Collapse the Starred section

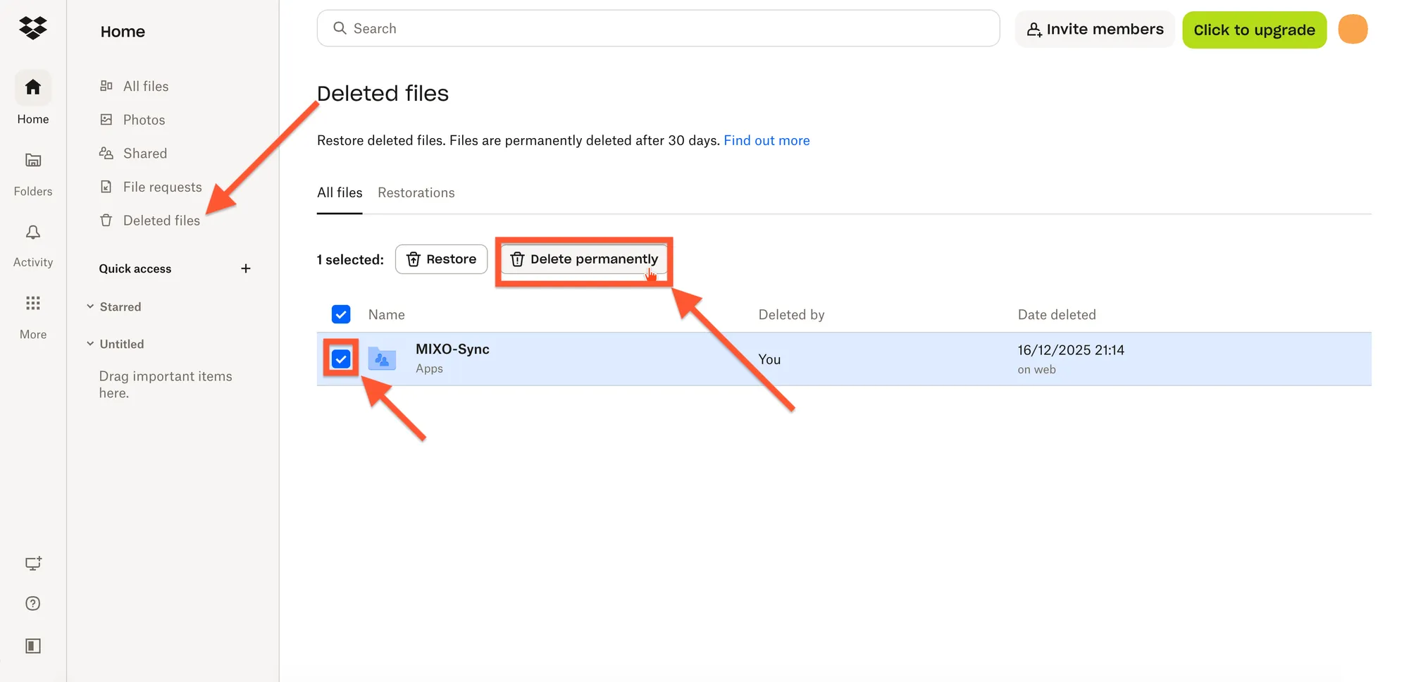[x=90, y=306]
